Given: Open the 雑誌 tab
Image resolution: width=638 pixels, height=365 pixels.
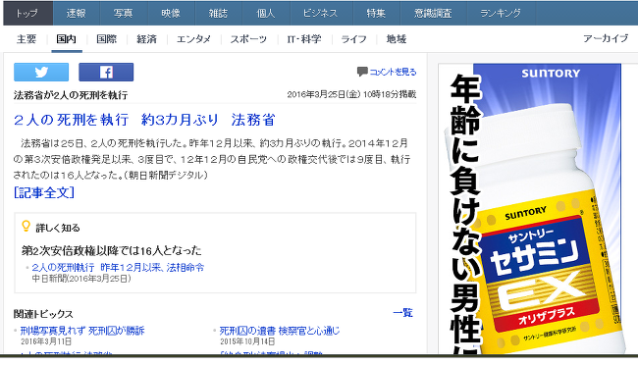Looking at the screenshot, I should pyautogui.click(x=219, y=13).
